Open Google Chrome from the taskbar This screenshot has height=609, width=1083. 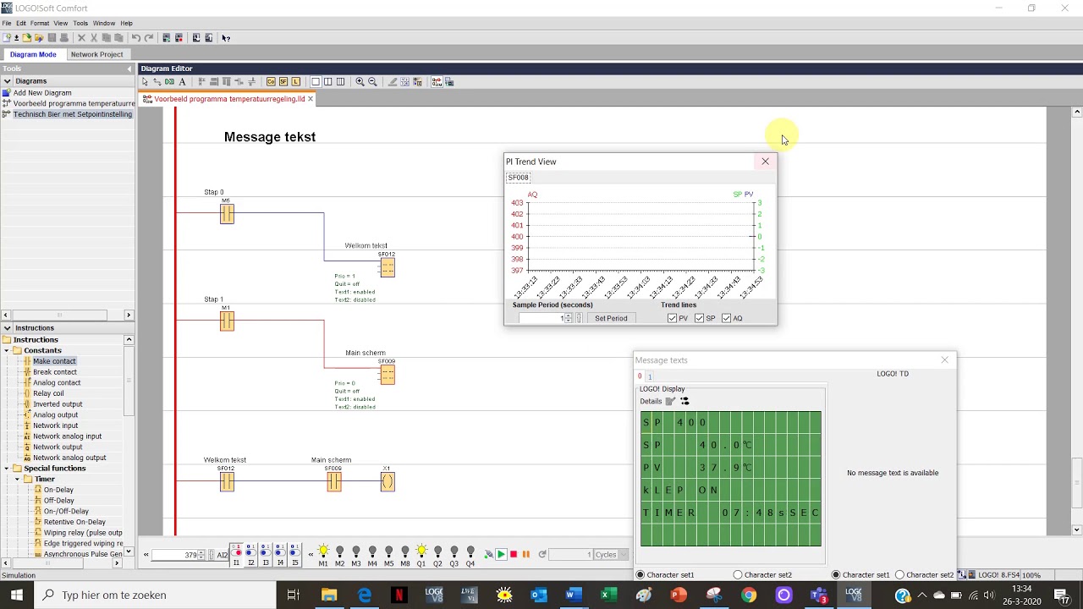coord(748,595)
